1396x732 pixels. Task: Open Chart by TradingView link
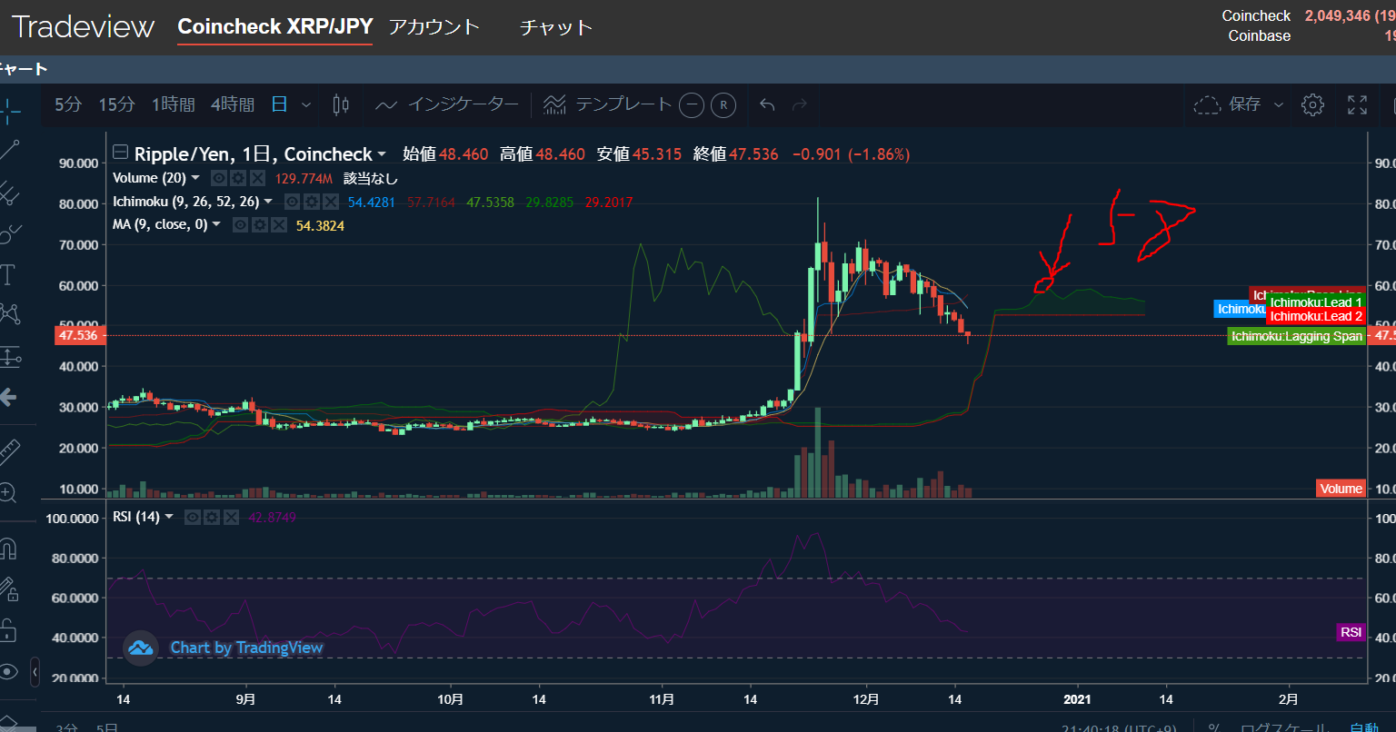246,648
